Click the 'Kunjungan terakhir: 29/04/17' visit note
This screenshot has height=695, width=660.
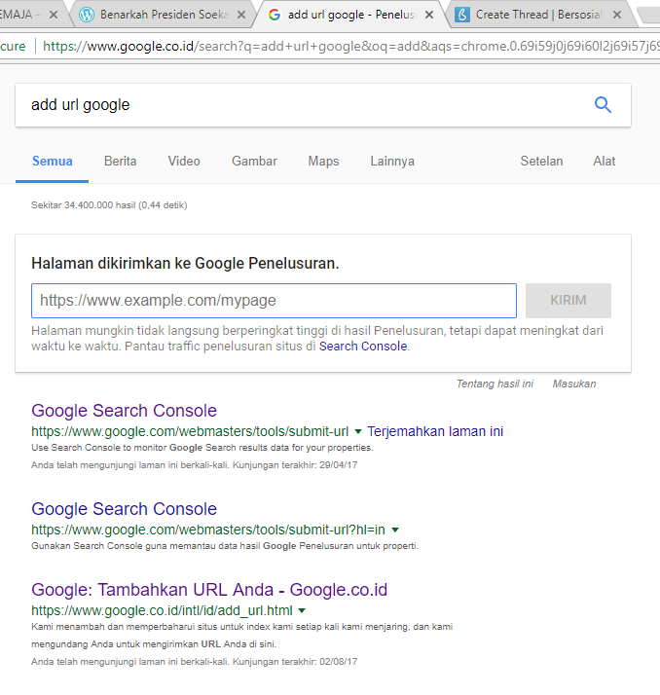click(x=295, y=465)
